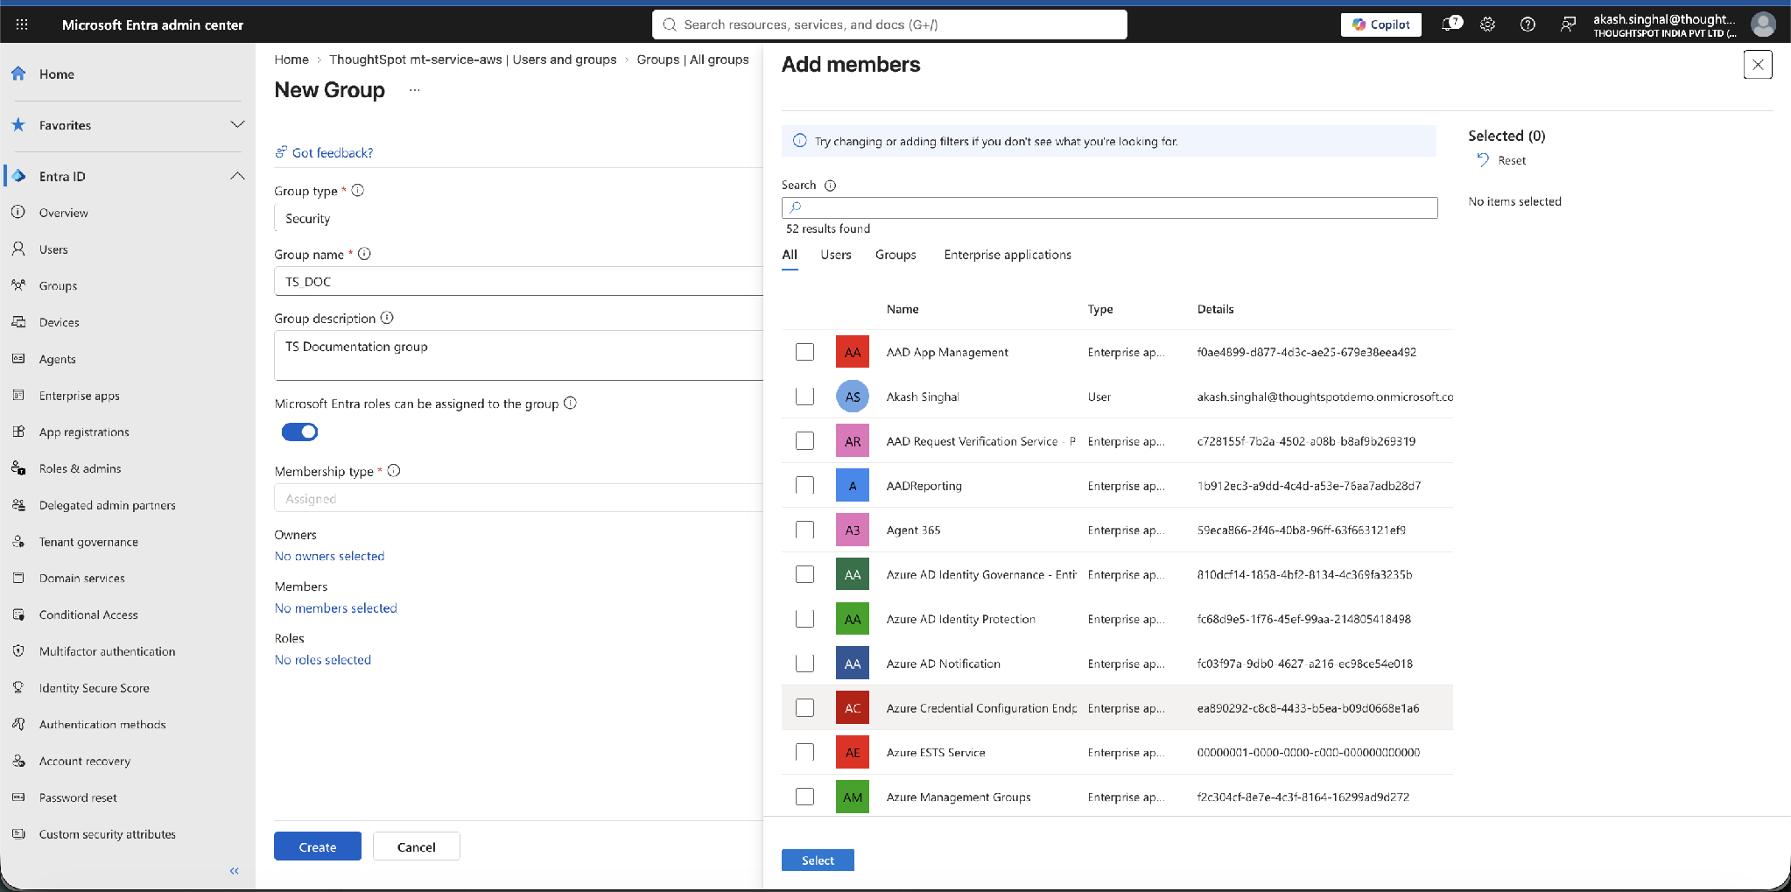1791x892 pixels.
Task: Open the No members selected link
Action: pos(336,608)
